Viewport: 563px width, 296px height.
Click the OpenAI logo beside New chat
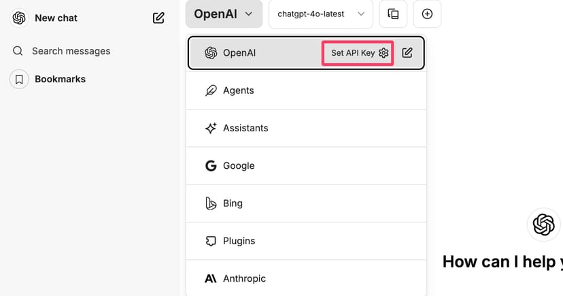[x=19, y=18]
